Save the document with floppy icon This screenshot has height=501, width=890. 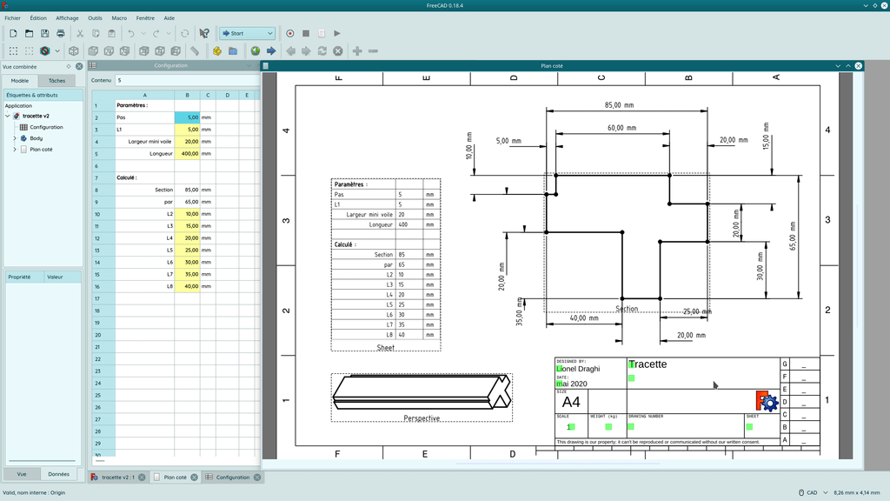(45, 34)
